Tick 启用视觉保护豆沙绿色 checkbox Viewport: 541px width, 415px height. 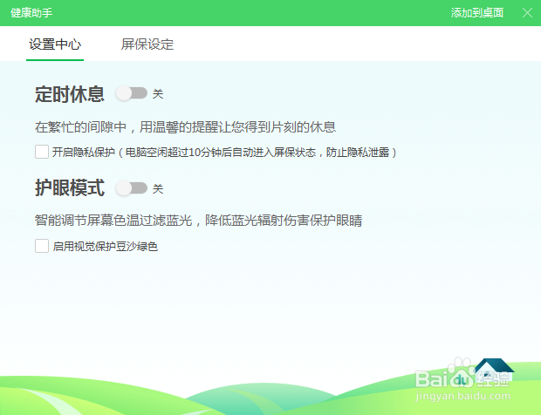click(42, 246)
